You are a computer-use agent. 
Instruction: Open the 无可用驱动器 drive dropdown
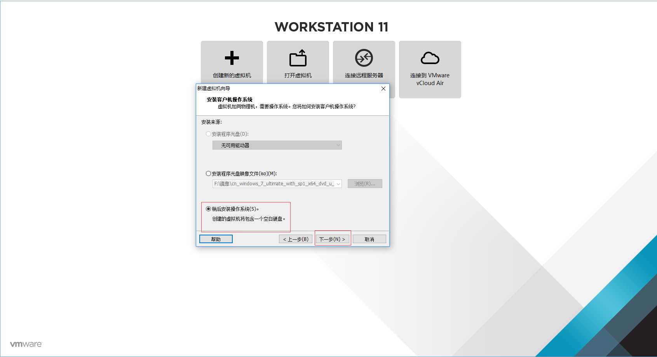(277, 145)
